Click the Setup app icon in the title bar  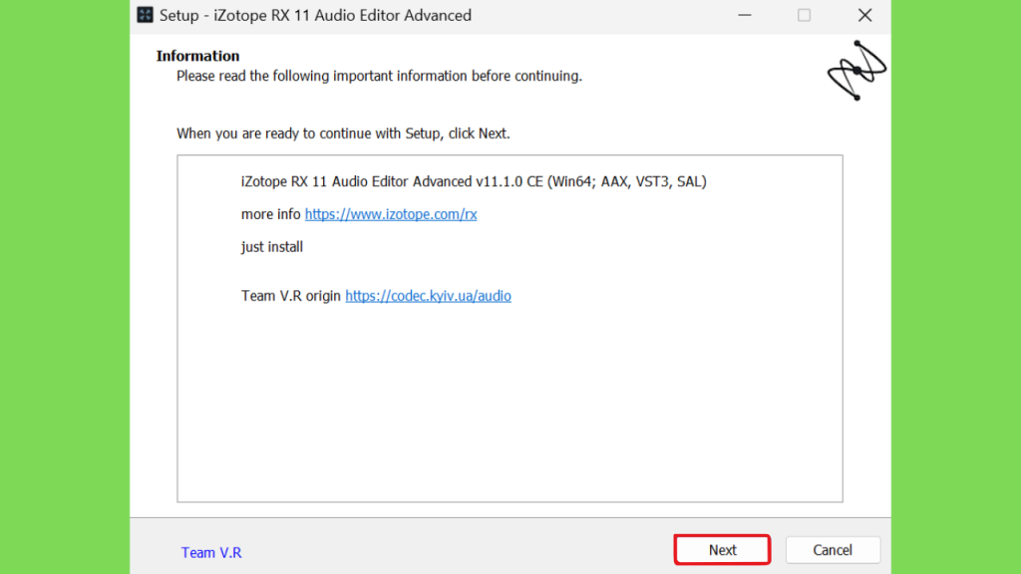click(146, 15)
